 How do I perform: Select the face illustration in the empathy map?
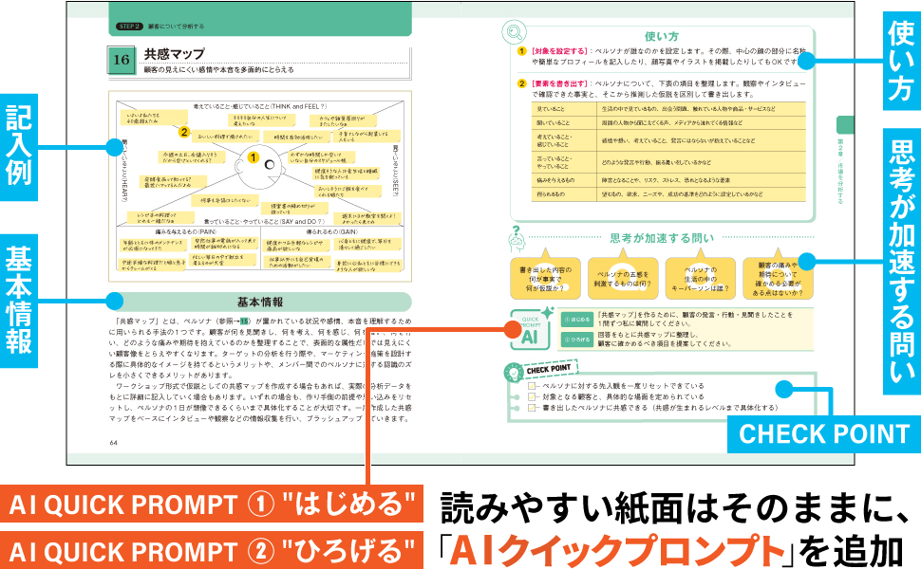click(x=258, y=167)
